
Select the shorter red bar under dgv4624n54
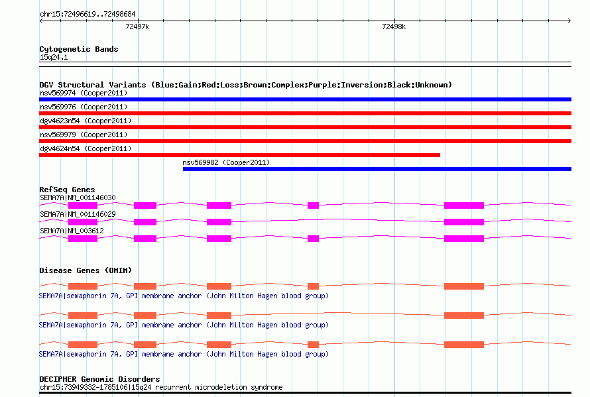(240, 155)
